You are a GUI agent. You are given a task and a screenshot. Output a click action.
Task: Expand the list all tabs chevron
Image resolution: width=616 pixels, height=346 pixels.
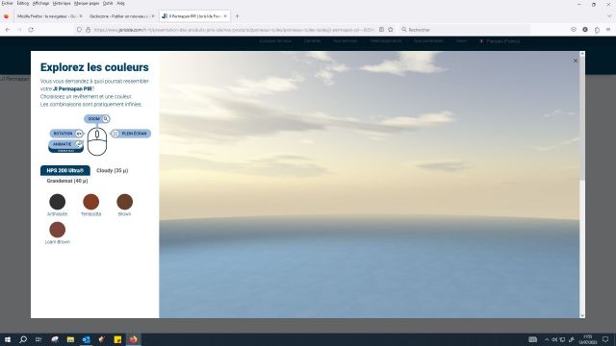click(609, 16)
